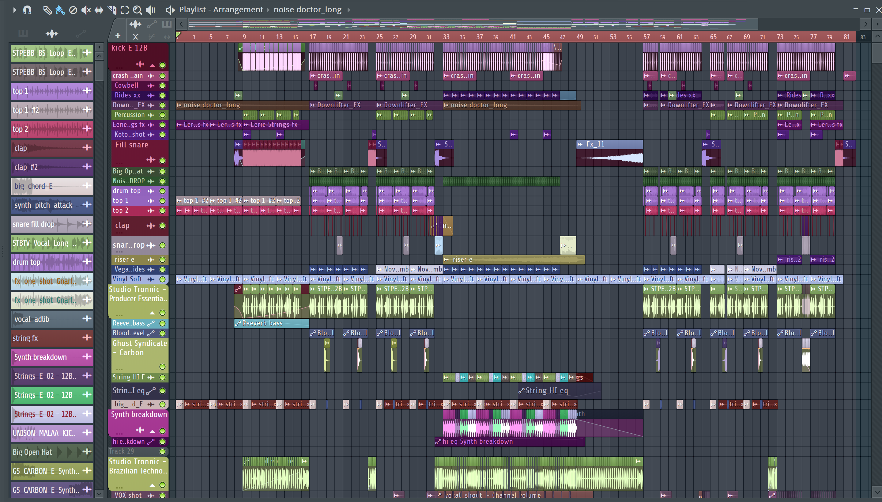
Task: Collapse the Synth breakdown track group
Action: click(x=152, y=431)
